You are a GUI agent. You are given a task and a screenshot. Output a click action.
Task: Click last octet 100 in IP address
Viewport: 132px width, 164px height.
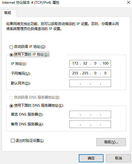click(x=105, y=63)
